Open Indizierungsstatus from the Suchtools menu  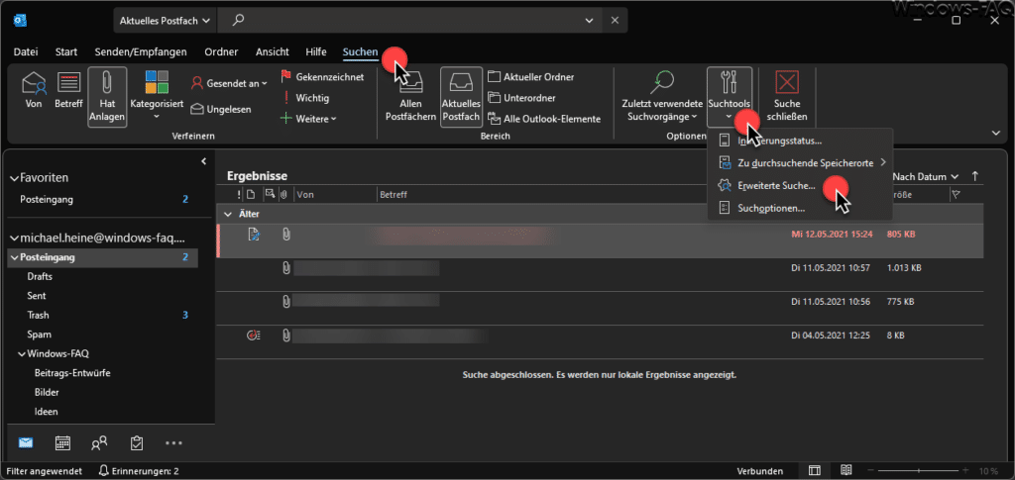click(800, 141)
